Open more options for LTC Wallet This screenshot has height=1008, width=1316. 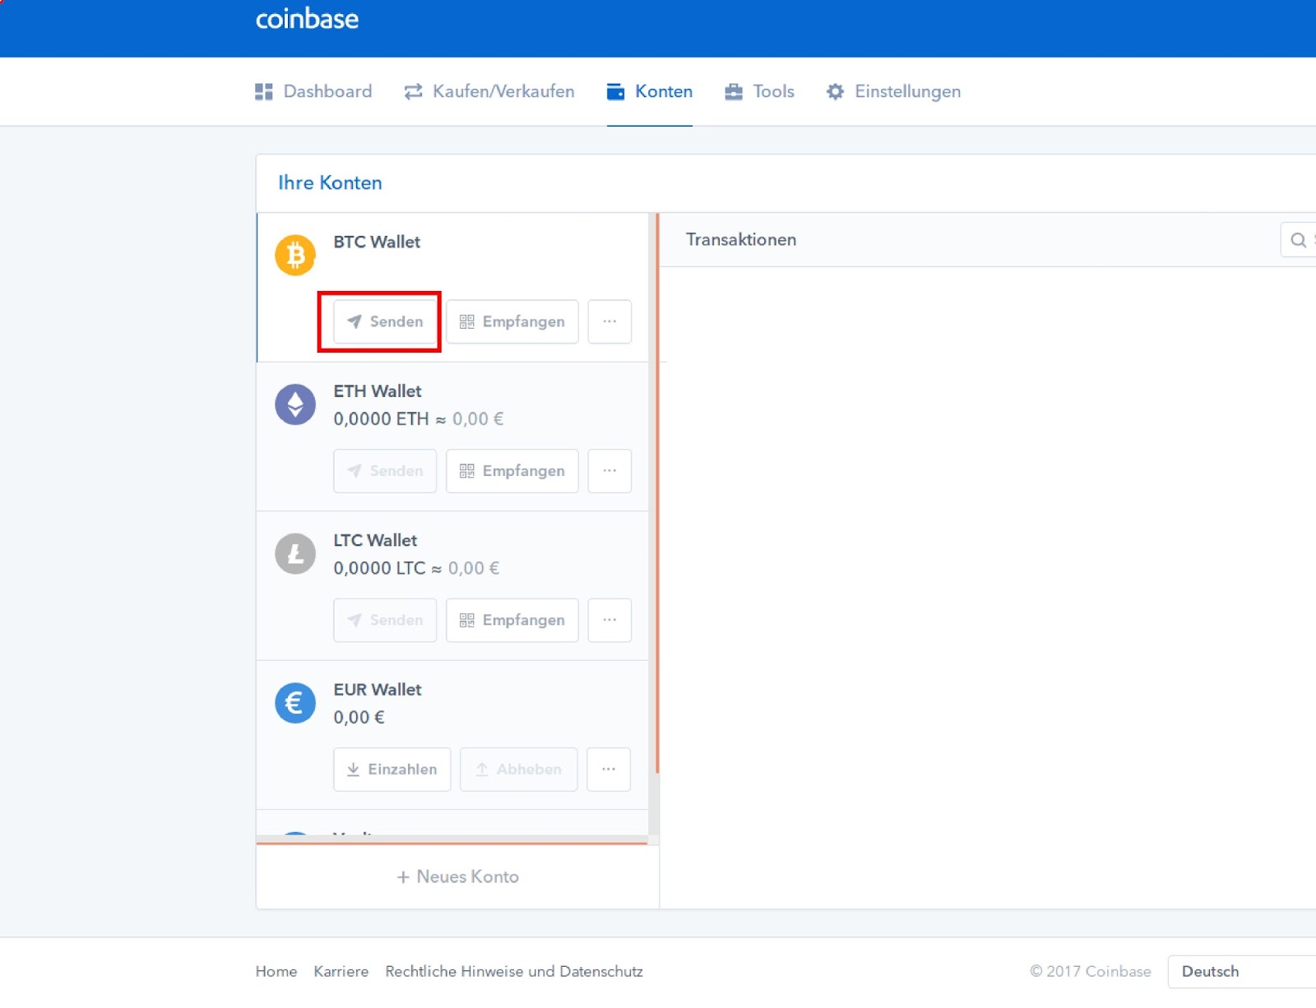tap(609, 620)
